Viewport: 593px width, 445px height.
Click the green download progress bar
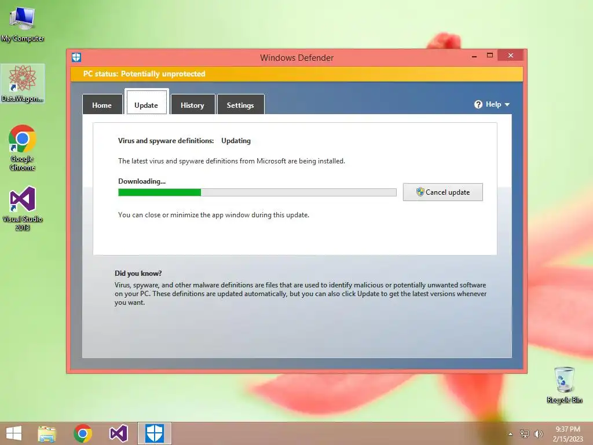(257, 192)
